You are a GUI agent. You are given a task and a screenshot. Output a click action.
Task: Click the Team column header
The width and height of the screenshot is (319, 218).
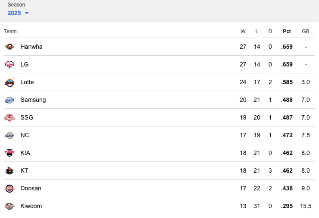point(10,32)
